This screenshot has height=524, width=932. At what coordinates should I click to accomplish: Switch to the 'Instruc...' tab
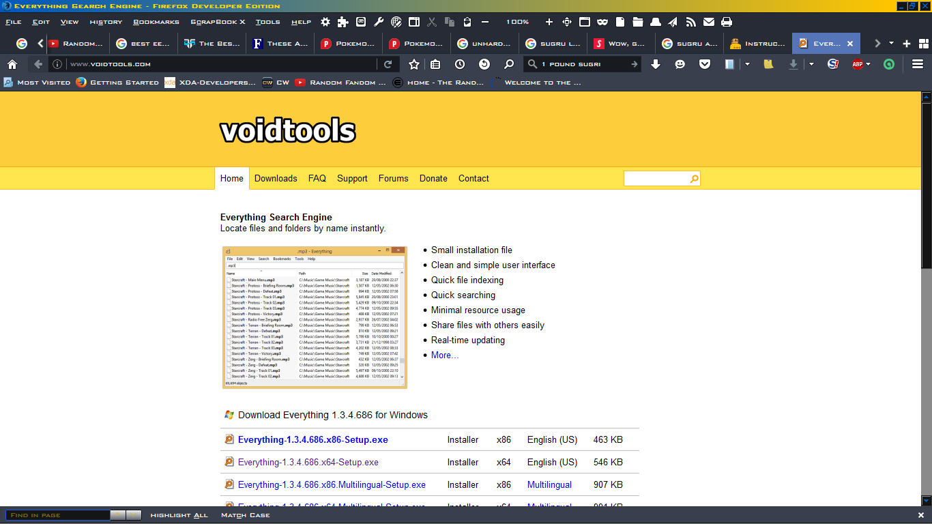(757, 44)
